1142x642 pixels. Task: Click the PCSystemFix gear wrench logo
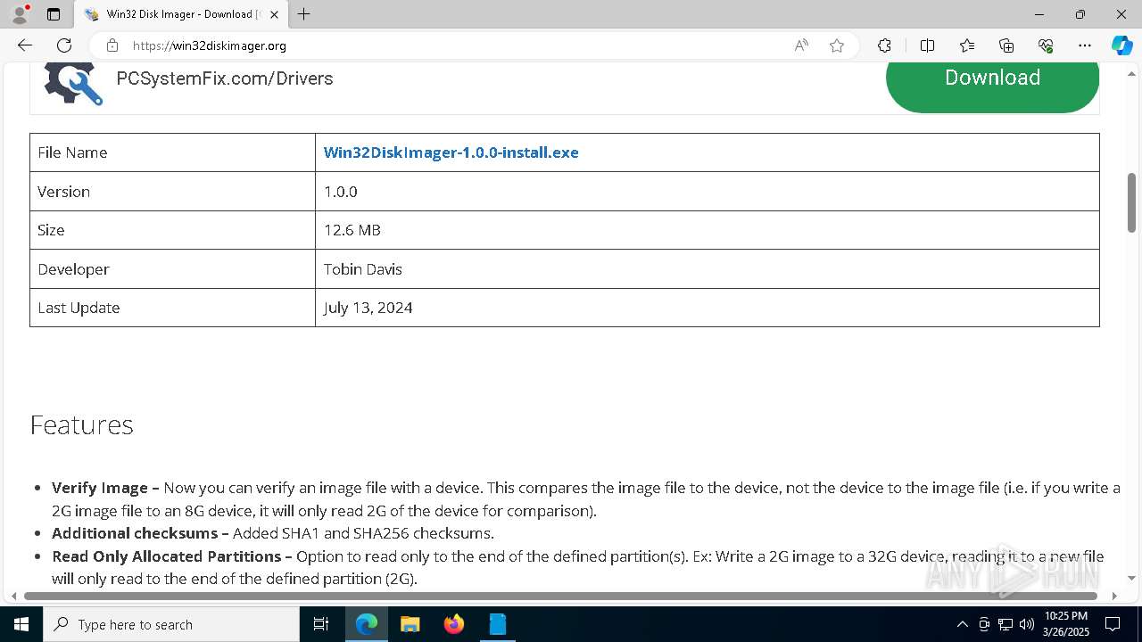(x=73, y=83)
